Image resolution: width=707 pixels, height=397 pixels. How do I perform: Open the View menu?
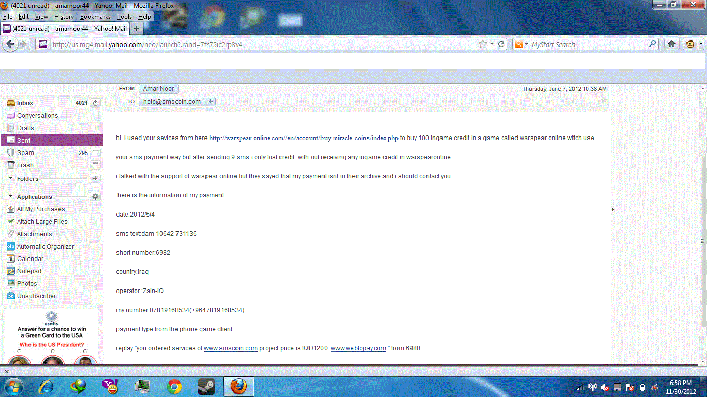[41, 17]
